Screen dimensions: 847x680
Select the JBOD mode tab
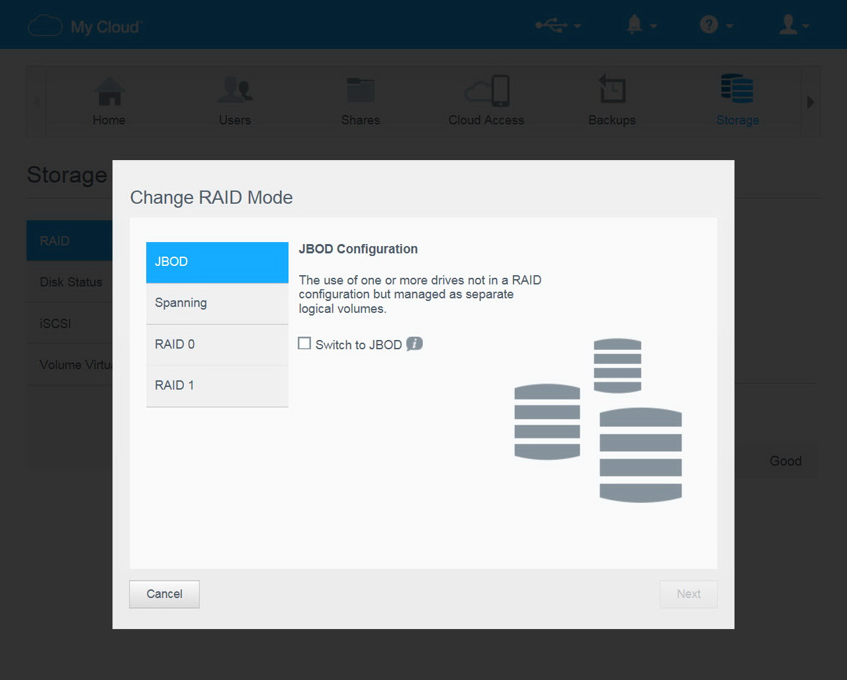click(x=217, y=262)
